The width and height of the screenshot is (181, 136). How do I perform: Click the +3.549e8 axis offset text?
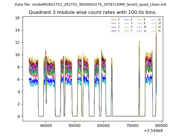(153, 131)
